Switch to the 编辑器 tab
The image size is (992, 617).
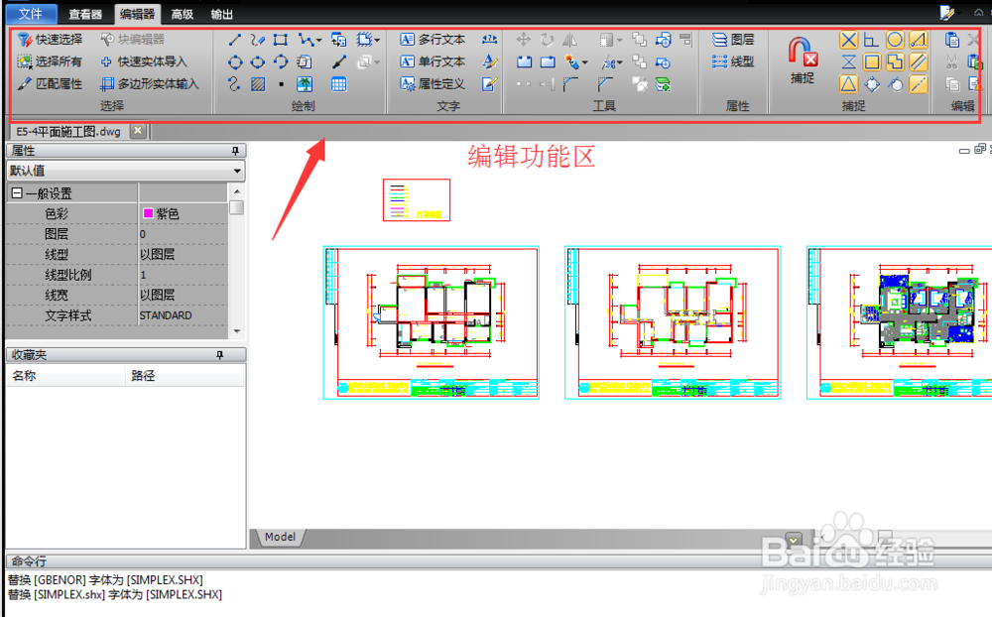[x=137, y=14]
